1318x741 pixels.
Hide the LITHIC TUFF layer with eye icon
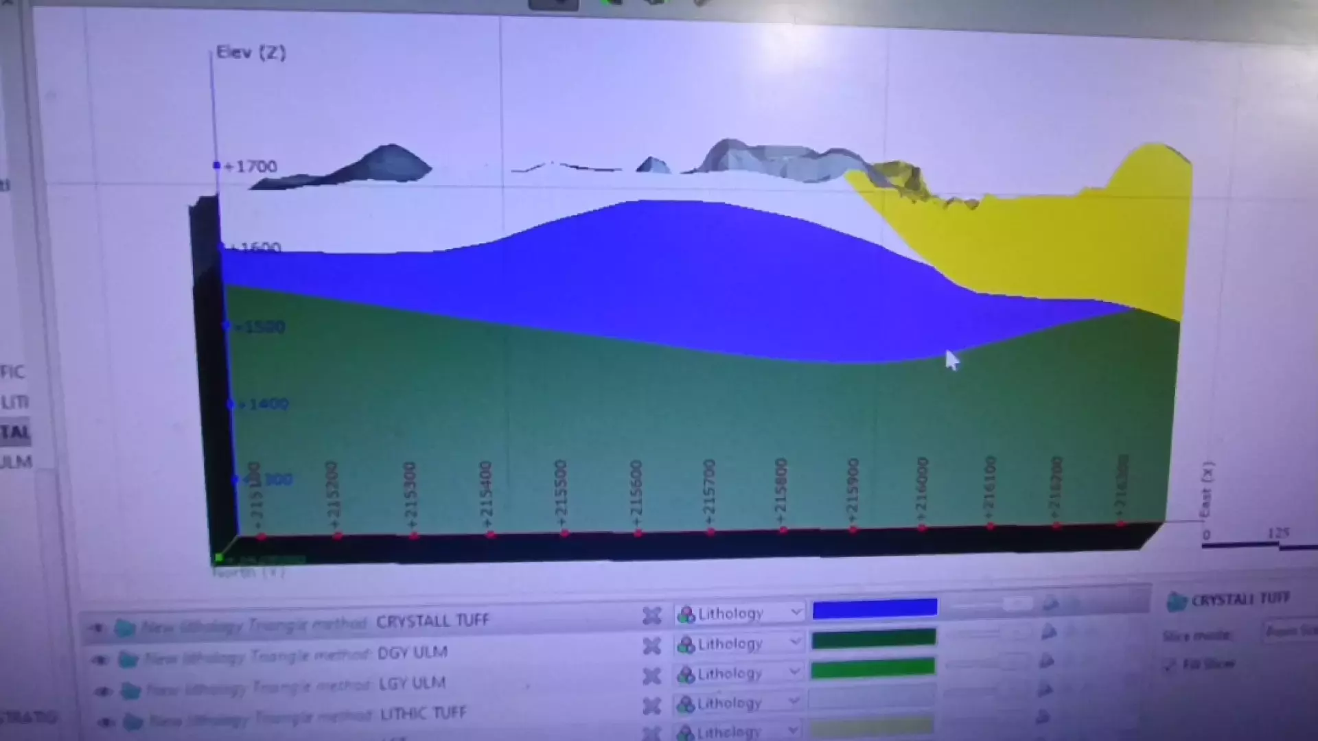(105, 722)
